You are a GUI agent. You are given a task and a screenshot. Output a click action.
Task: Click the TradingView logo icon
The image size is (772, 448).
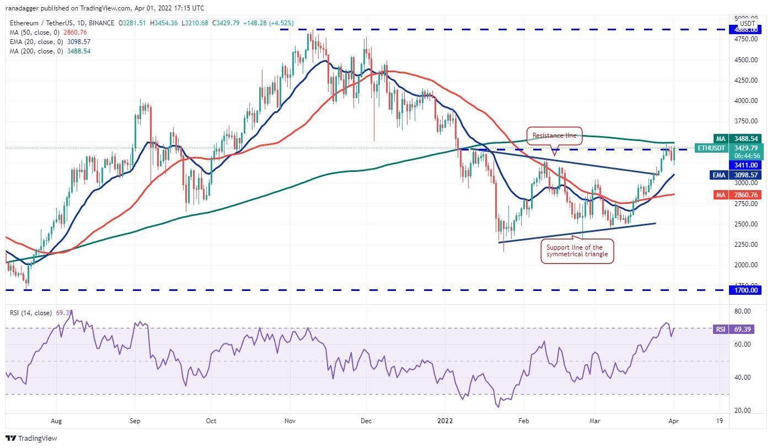[11, 439]
